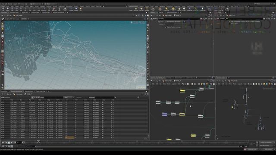This screenshot has width=276, height=155.
Task: Click the spreadsheet attribute filter icon
Action: click(115, 97)
